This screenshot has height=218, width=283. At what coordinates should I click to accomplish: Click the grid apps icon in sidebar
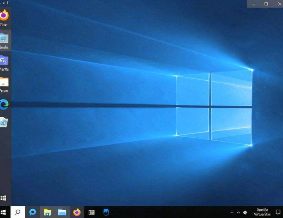pyautogui.click(x=3, y=198)
